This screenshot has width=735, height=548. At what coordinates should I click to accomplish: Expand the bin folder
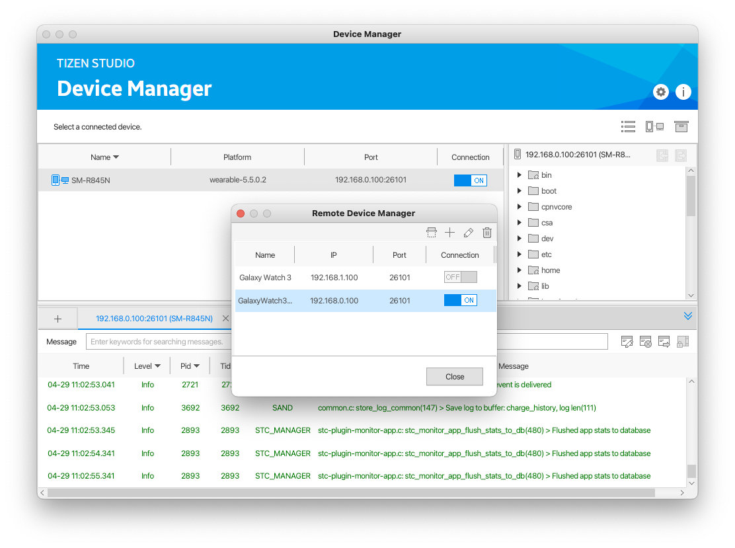point(520,175)
